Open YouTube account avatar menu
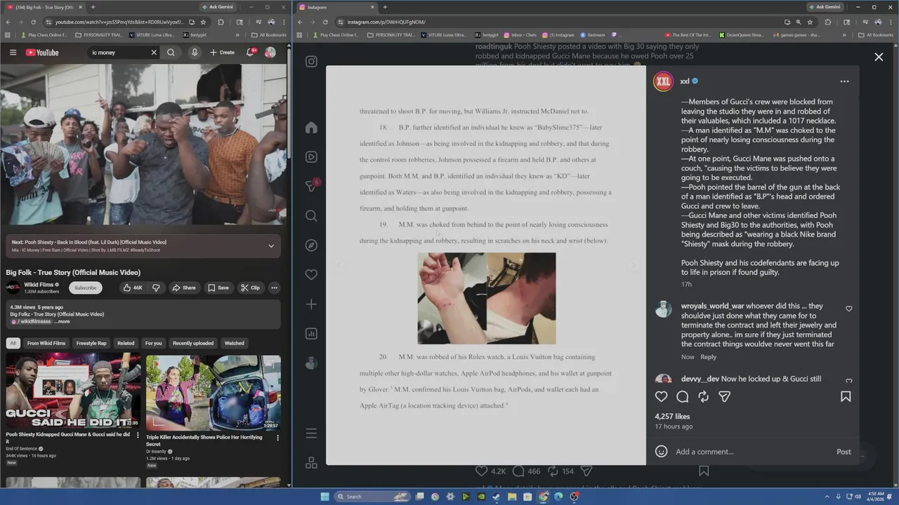The height and width of the screenshot is (505, 899). click(270, 53)
